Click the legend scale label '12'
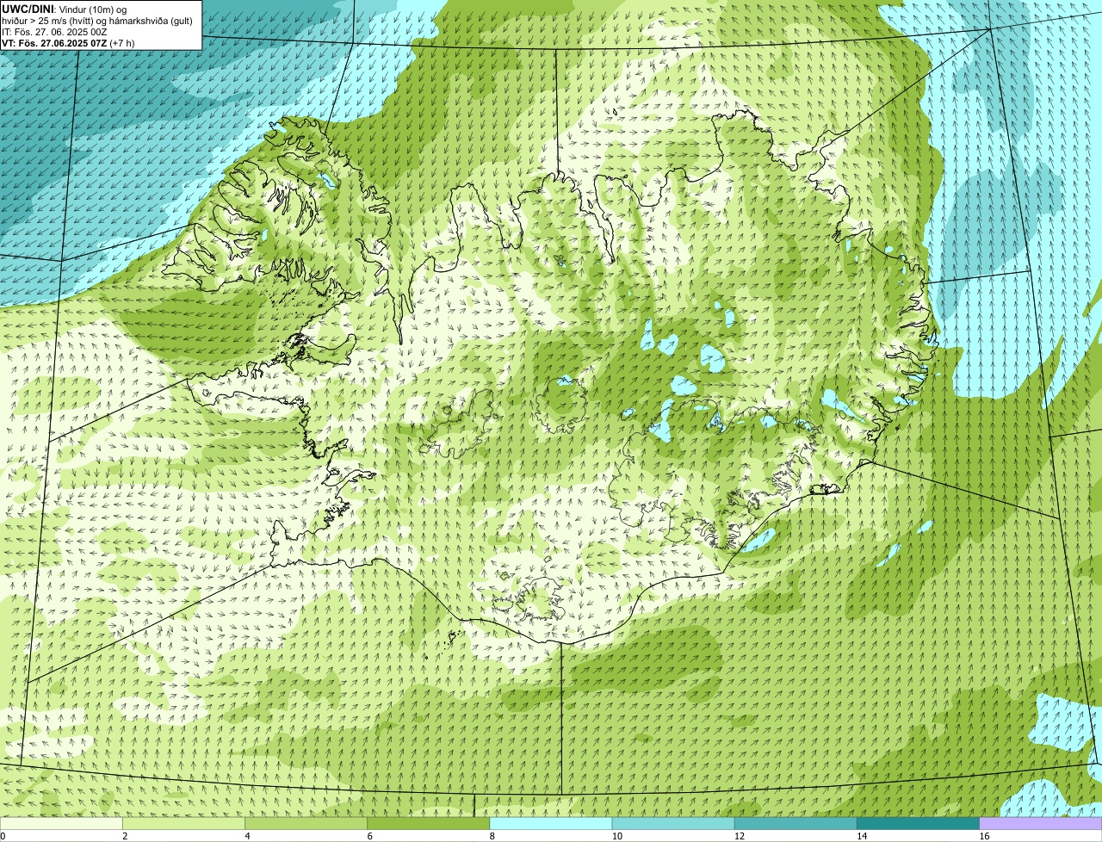Image resolution: width=1102 pixels, height=842 pixels. tap(740, 836)
